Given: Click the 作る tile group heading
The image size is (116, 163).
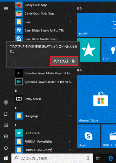Looking at the screenshot, I should (79, 8).
